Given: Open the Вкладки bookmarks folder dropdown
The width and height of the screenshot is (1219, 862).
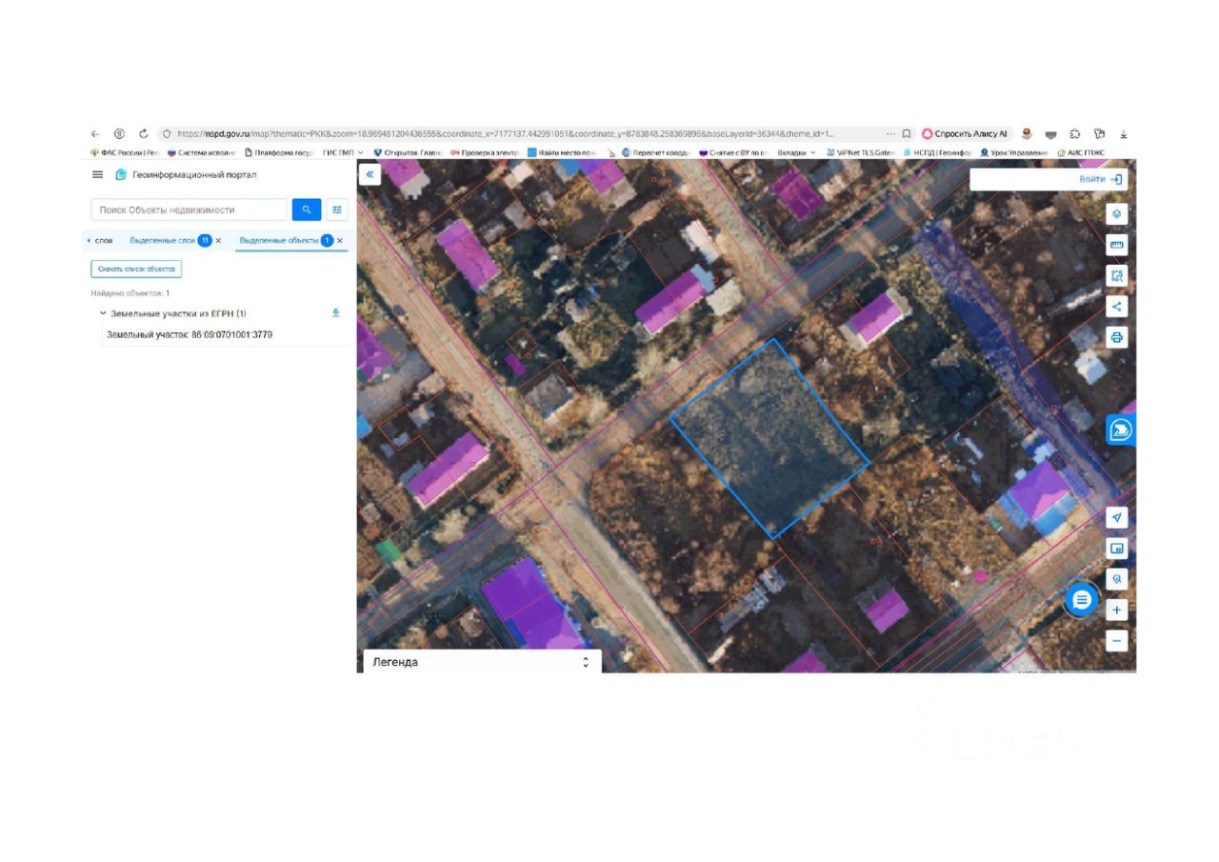Looking at the screenshot, I should pyautogui.click(x=796, y=152).
